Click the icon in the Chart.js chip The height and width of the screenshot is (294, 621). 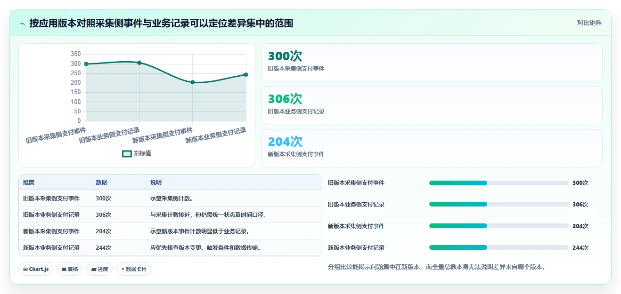[x=25, y=270]
